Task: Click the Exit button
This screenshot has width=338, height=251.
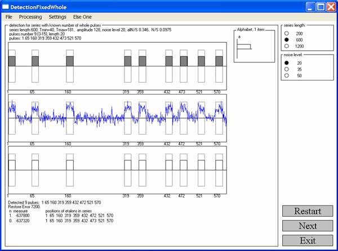Action: click(x=308, y=240)
